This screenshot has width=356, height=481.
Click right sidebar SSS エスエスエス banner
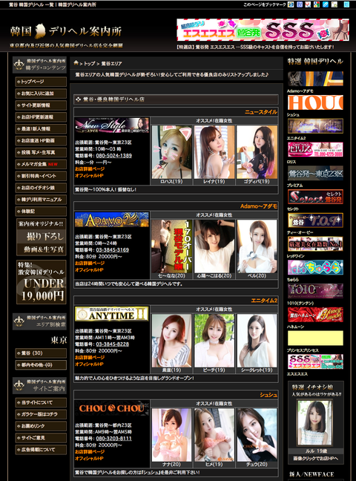pos(315,361)
